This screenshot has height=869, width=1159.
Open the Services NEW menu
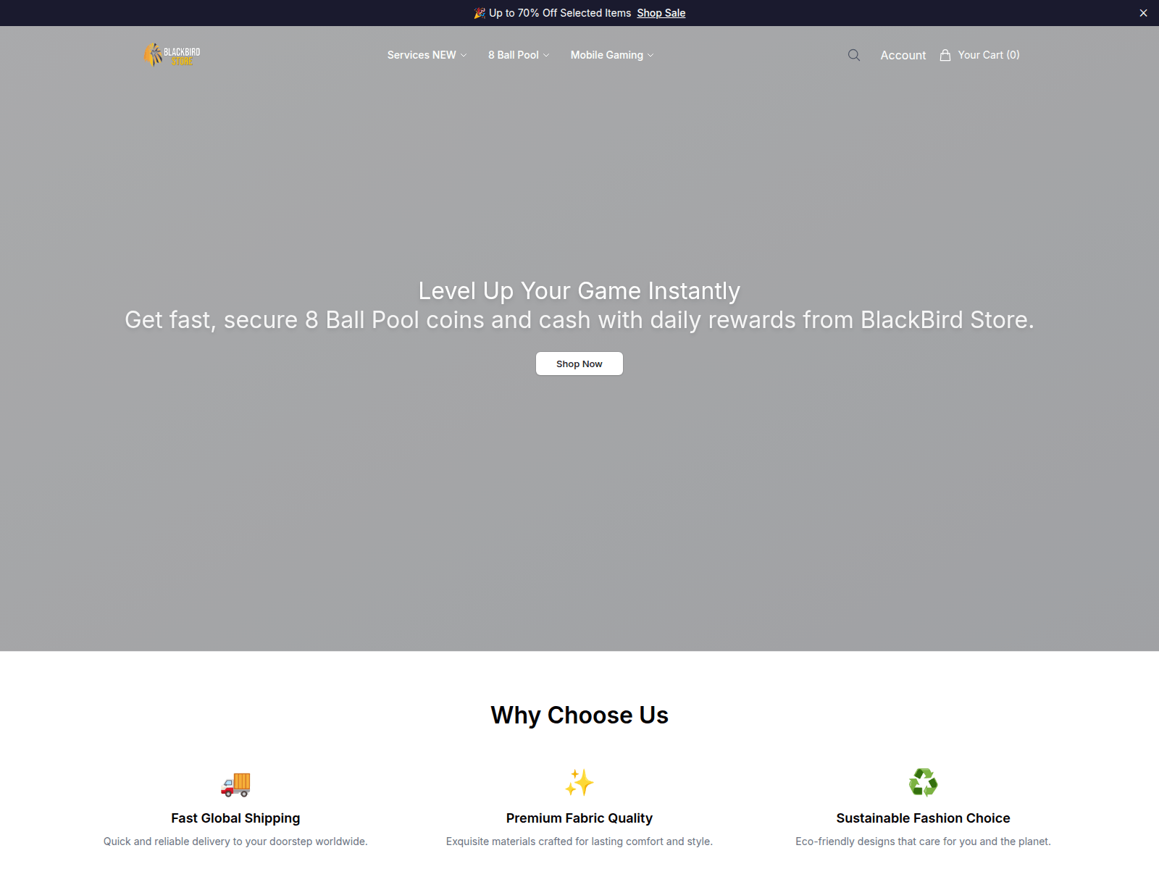pyautogui.click(x=422, y=55)
